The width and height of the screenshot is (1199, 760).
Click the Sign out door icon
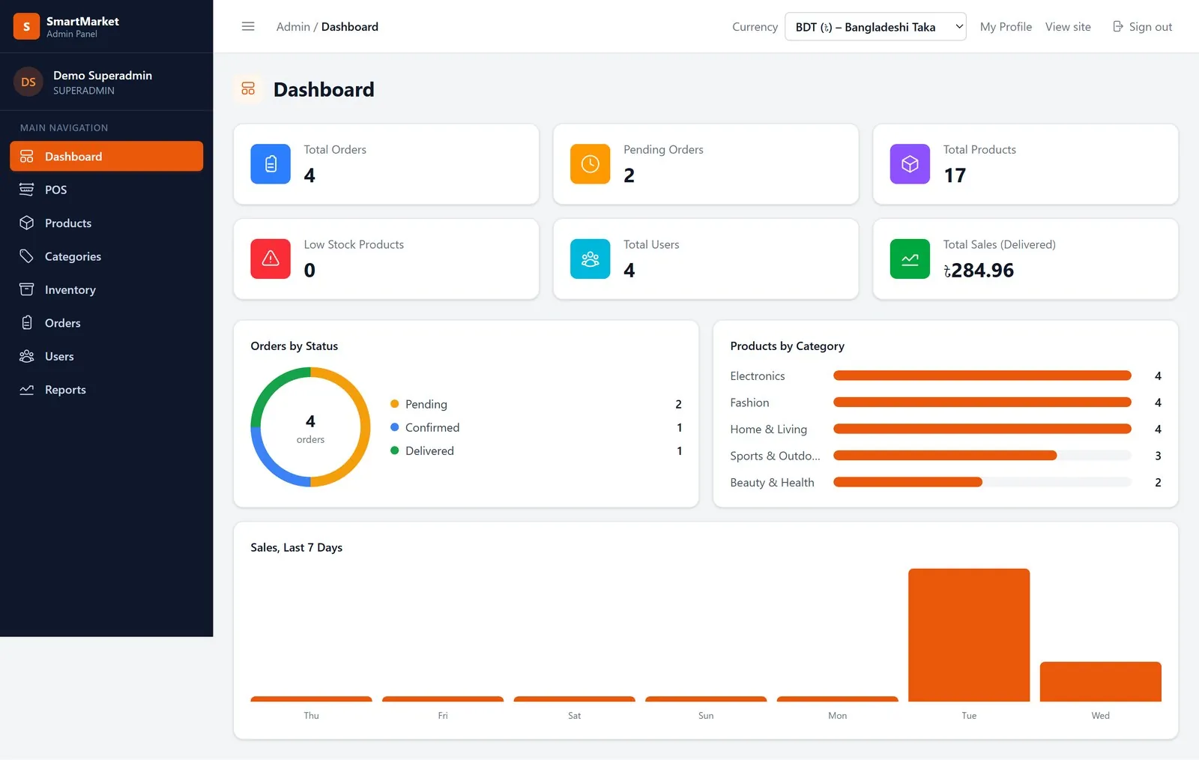point(1118,26)
